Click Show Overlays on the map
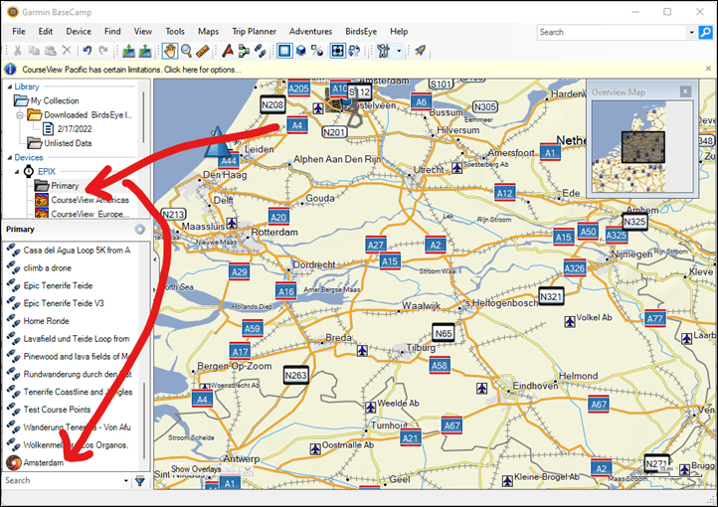Image resolution: width=718 pixels, height=507 pixels. click(196, 469)
